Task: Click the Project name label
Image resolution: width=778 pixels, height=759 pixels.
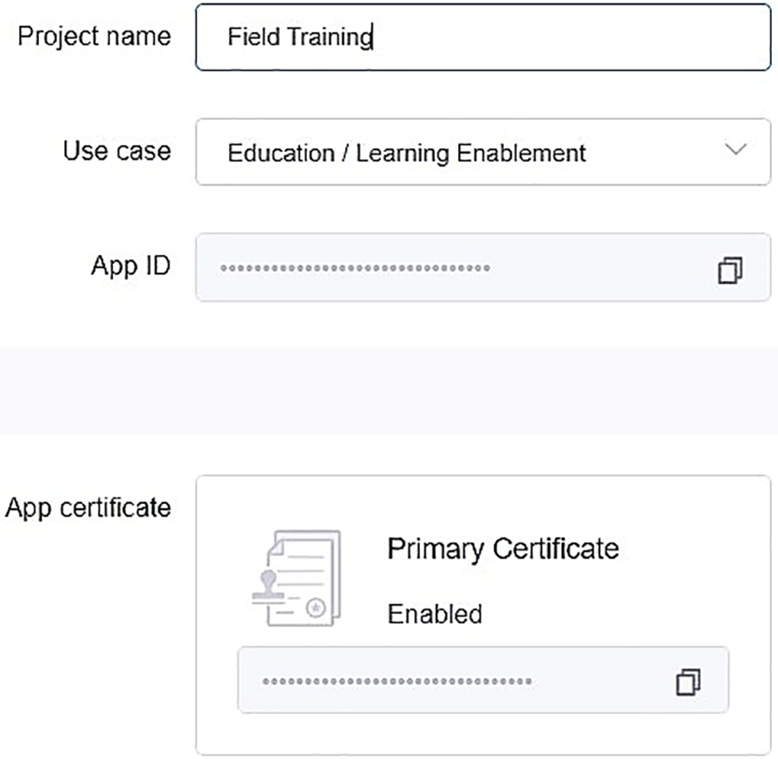Action: pyautogui.click(x=94, y=36)
